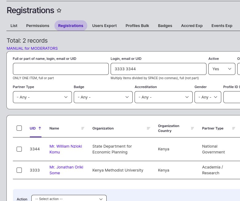
Task: Open the Profiles Bulk tab
Action: tap(137, 26)
